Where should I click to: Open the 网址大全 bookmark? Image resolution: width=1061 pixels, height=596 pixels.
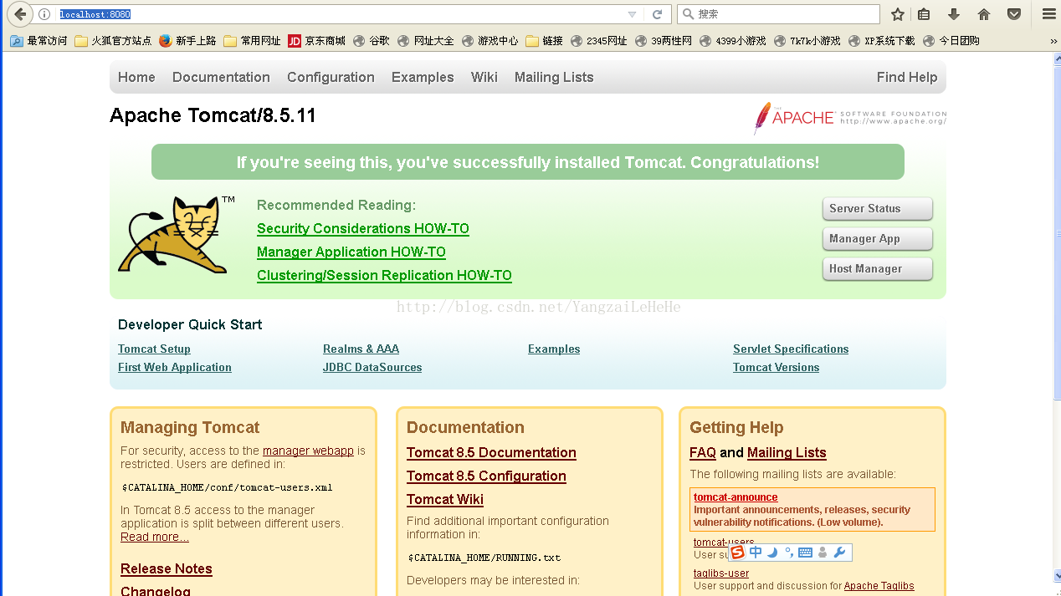[426, 40]
